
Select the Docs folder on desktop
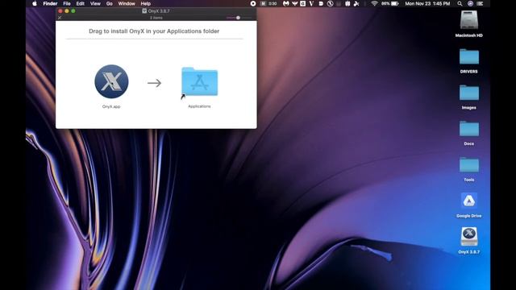coord(469,129)
